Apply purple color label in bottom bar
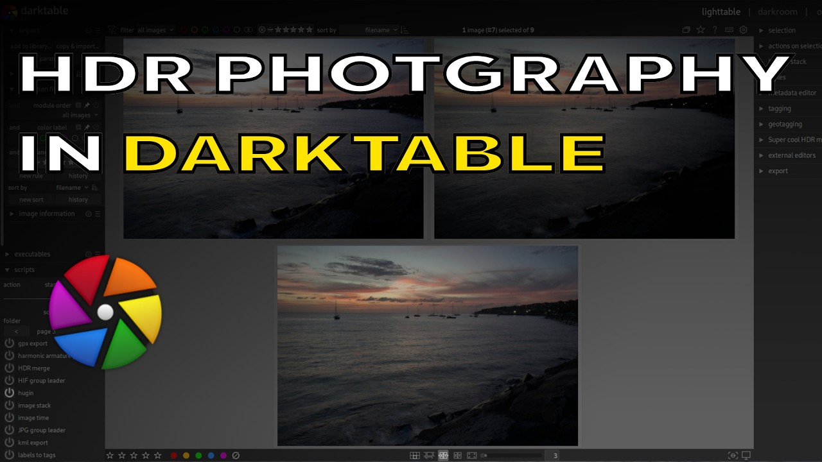This screenshot has height=462, width=822. 223,456
